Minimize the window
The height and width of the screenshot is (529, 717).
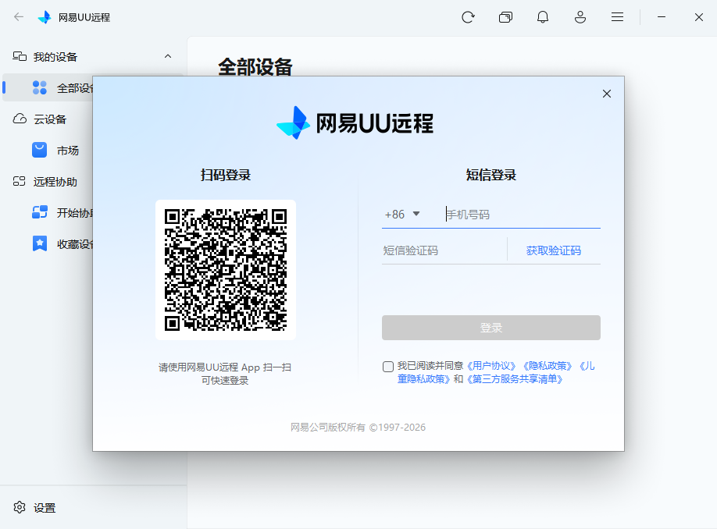coord(662,17)
